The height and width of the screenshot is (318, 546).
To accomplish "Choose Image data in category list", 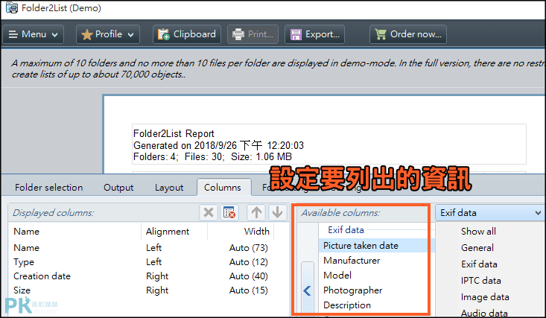I will pyautogui.click(x=485, y=296).
